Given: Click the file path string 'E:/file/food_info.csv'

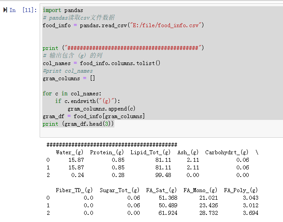Looking at the screenshot, I should click(166, 25).
